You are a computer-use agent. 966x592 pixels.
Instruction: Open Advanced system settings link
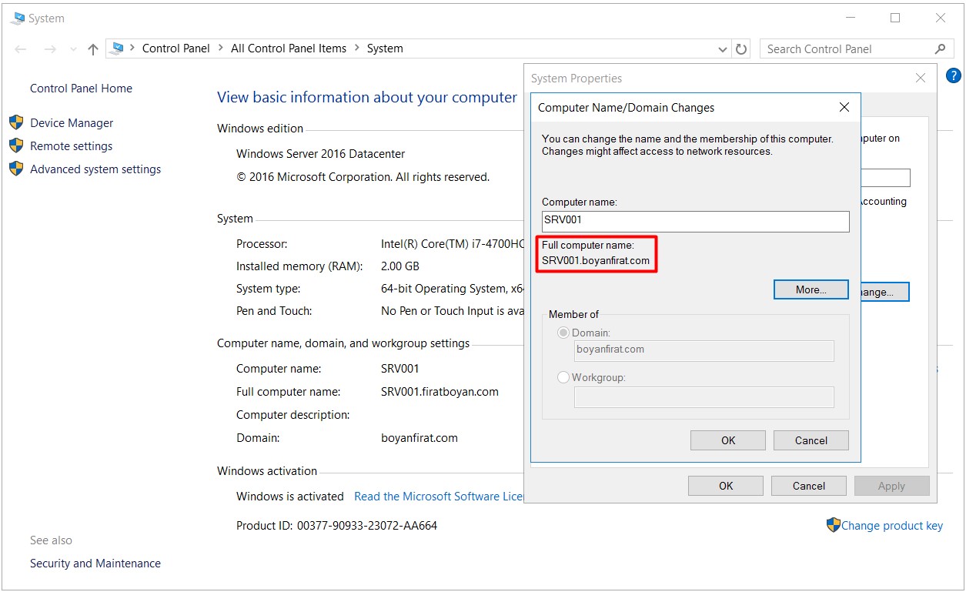[x=95, y=169]
